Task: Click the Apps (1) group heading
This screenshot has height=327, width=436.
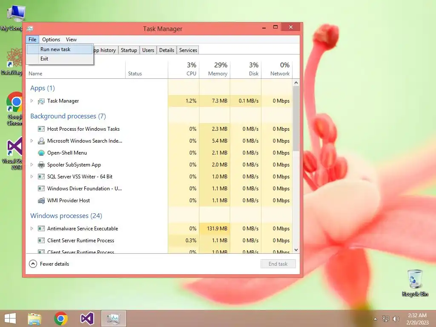Action: click(43, 88)
